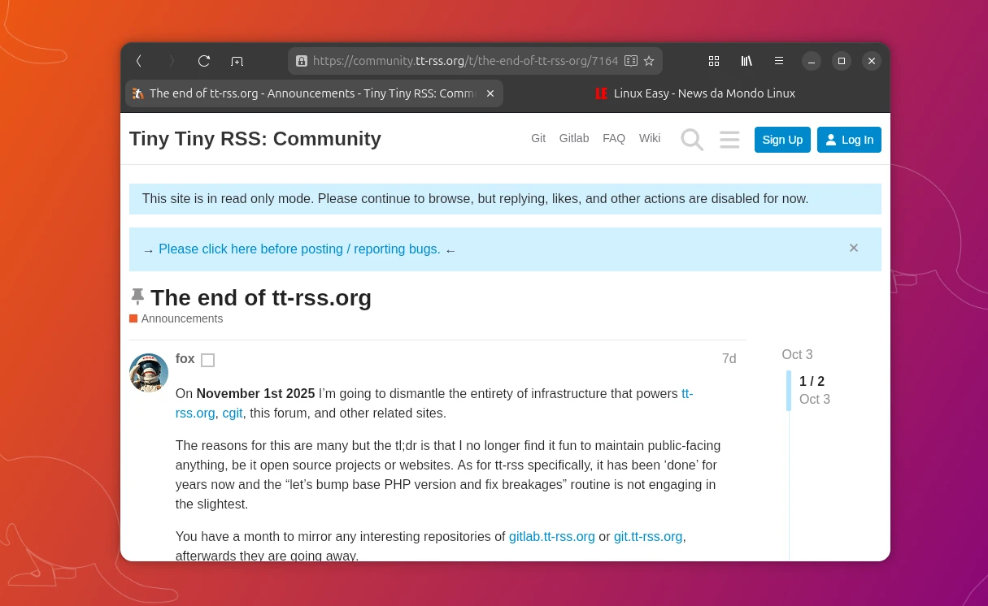Open the forum hamburger menu

coord(729,139)
